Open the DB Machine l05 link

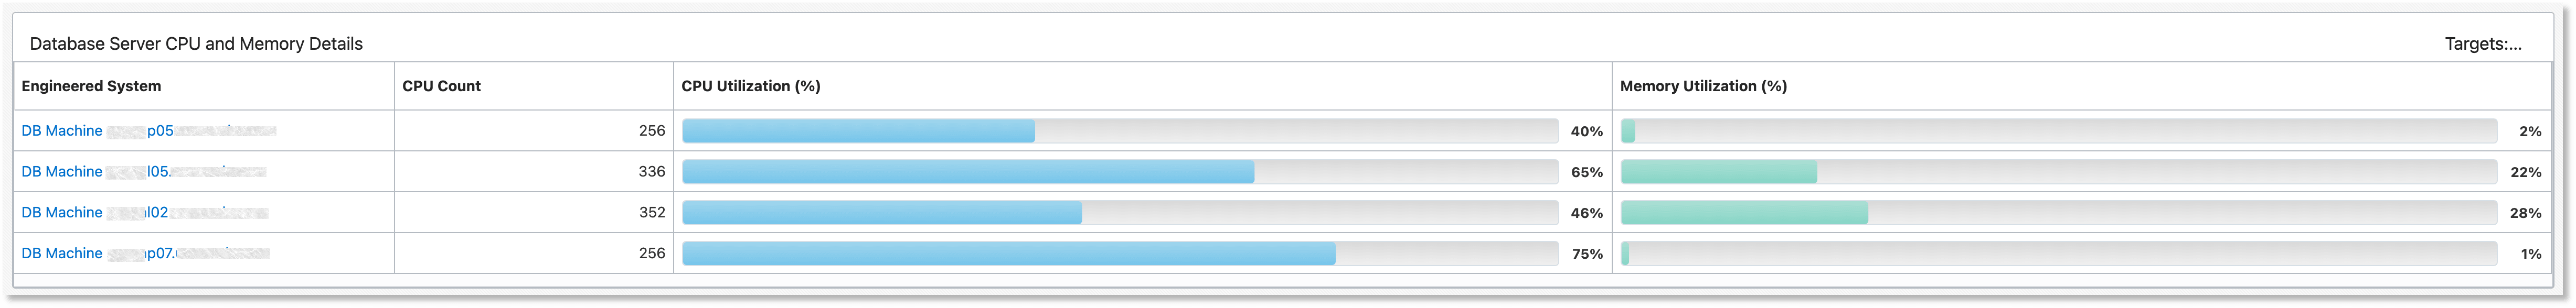tap(144, 172)
